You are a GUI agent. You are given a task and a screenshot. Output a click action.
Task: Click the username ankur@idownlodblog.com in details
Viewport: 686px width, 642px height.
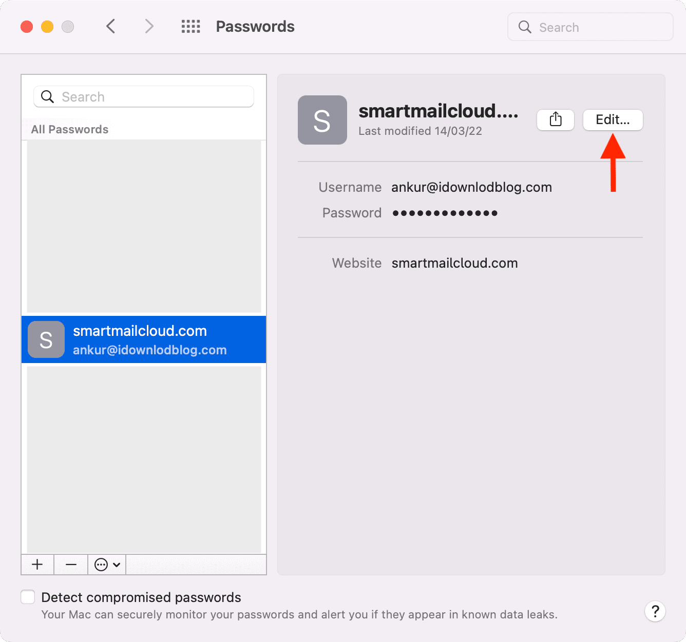(471, 187)
